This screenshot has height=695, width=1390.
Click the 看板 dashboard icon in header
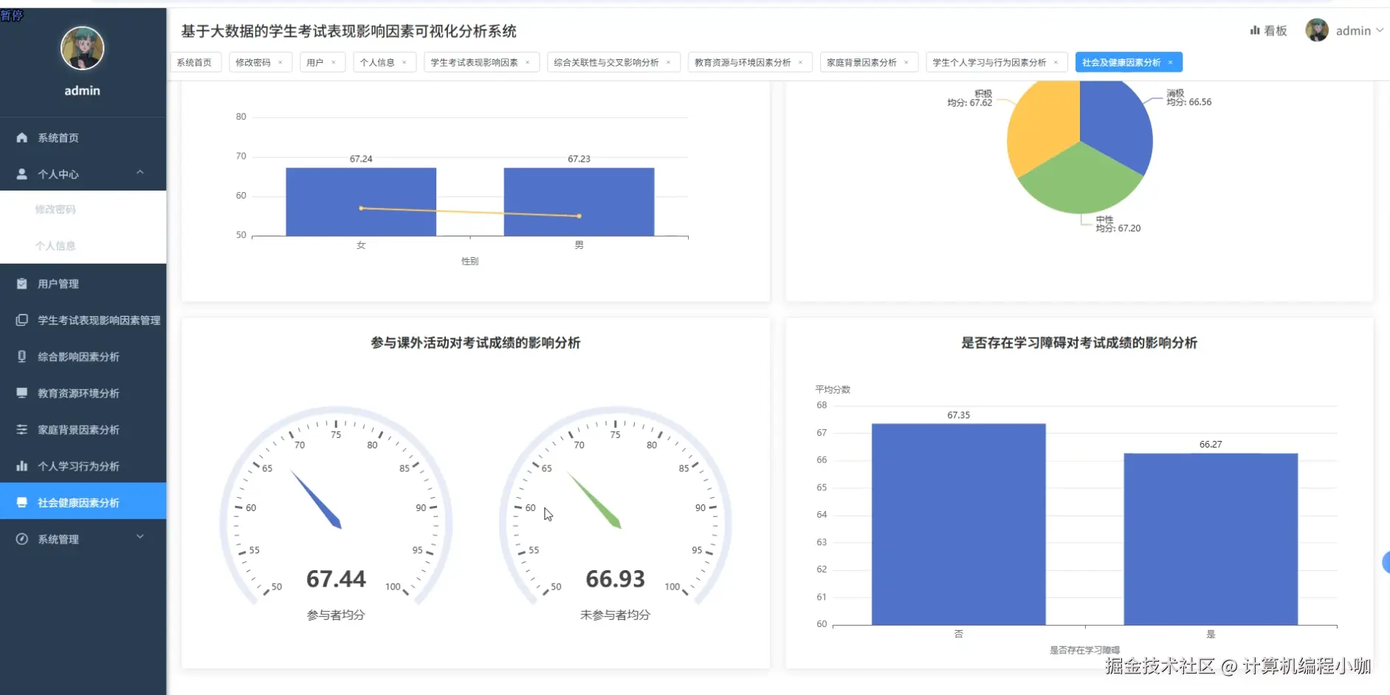point(1255,30)
